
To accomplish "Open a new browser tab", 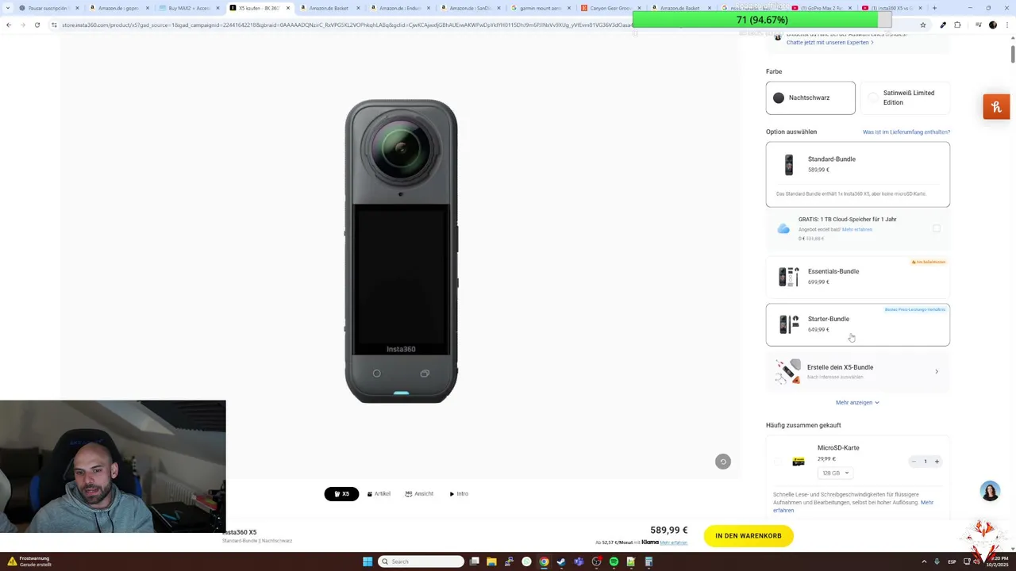I will [x=934, y=8].
